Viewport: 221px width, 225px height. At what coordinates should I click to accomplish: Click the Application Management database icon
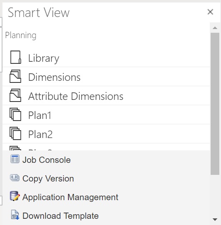click(x=15, y=196)
